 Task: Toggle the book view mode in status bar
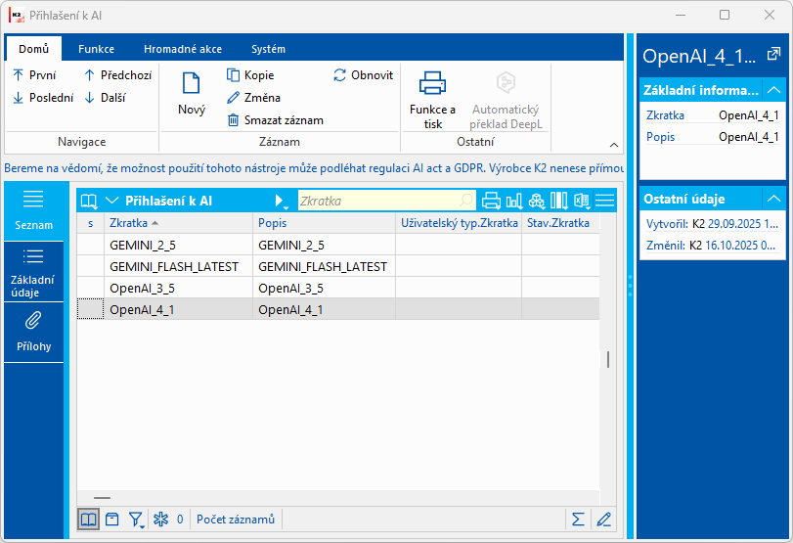(x=89, y=520)
